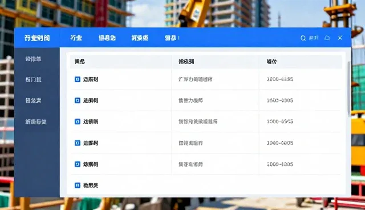Select the third tab in the blue header

pyautogui.click(x=140, y=38)
